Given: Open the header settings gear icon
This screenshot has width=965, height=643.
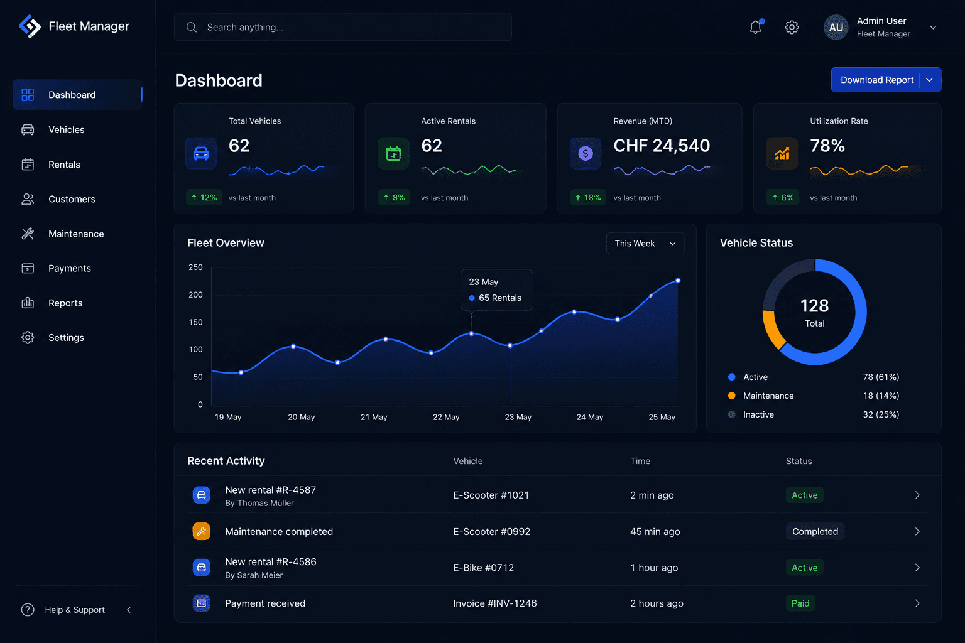Looking at the screenshot, I should [x=792, y=27].
